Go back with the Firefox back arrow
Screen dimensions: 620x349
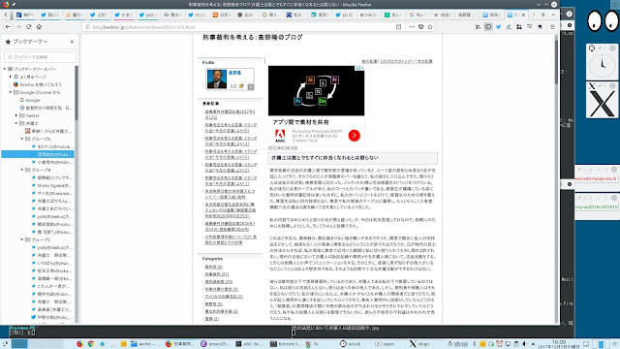coord(8,27)
